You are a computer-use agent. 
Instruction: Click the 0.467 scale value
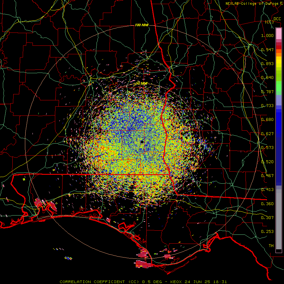267,176
